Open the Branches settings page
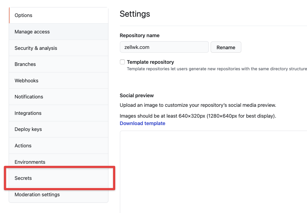Screen dimensions: 307x213 (x=25, y=64)
